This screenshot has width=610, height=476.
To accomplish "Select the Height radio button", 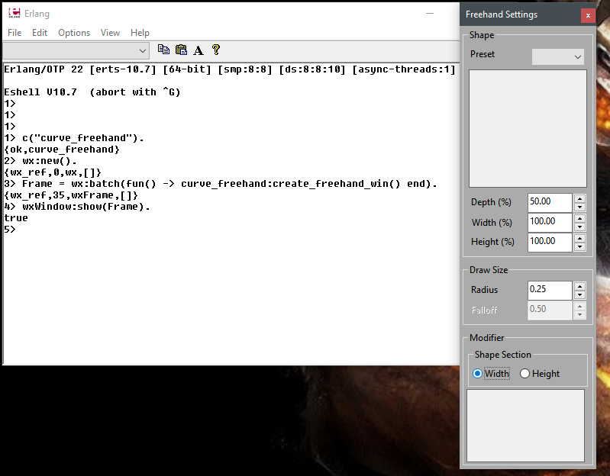I will 540,374.
